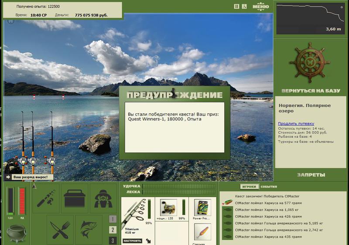Open the fishing rod tackle setup icon
Screen dimensions: 349x245
pyautogui.click(x=46, y=198)
